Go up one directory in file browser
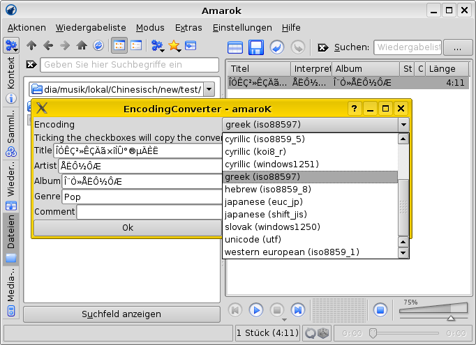 click(31, 46)
